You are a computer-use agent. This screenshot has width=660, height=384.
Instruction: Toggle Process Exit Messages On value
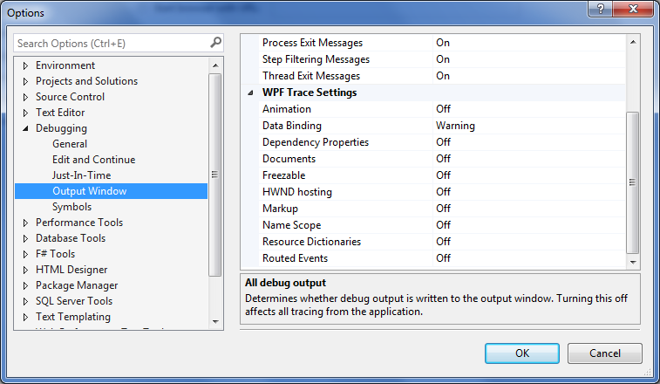click(443, 43)
